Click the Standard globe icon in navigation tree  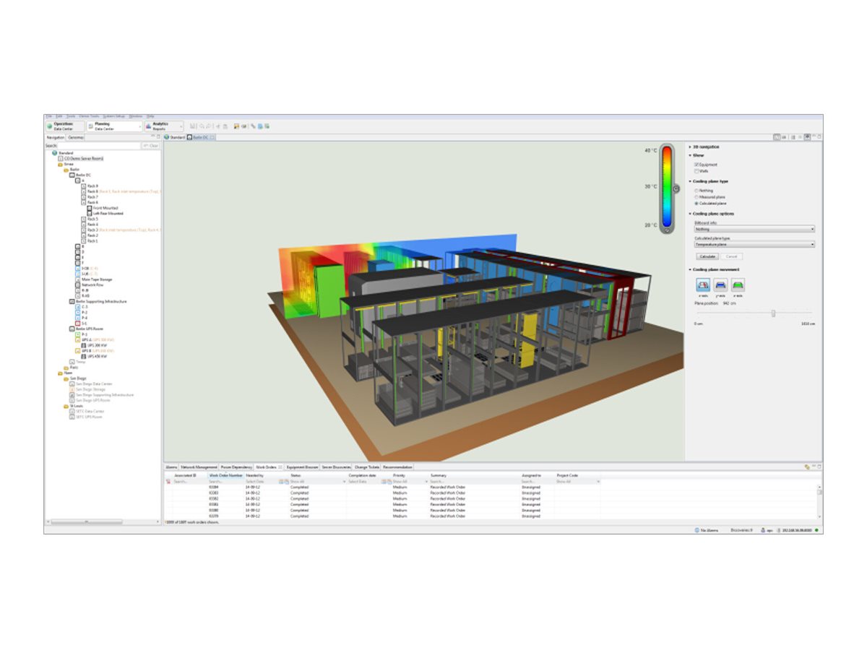[54, 153]
